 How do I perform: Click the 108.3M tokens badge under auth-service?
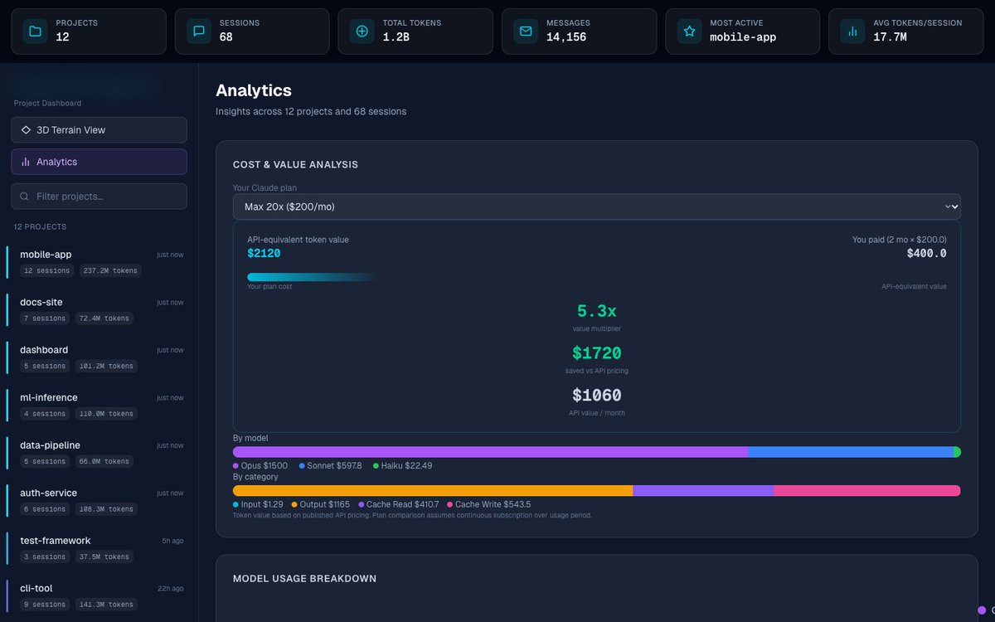click(105, 509)
